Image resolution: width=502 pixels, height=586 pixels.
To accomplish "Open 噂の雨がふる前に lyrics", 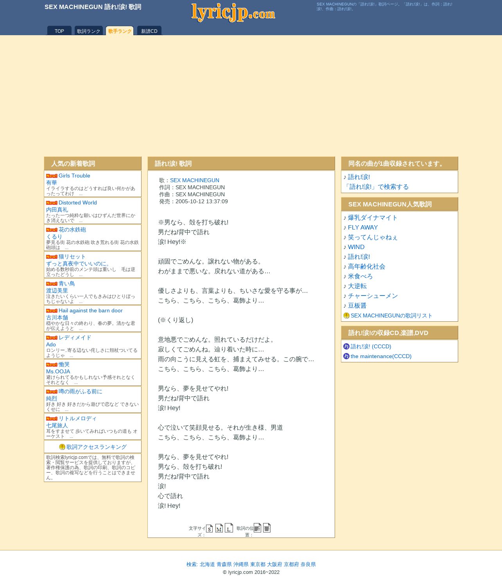I will tap(81, 391).
